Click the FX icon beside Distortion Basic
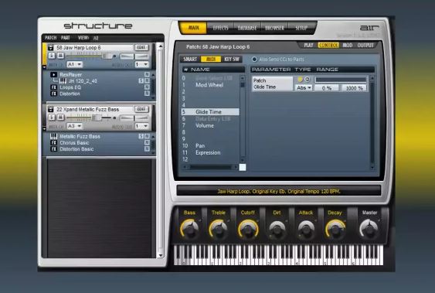435x293 pixels. (53, 149)
